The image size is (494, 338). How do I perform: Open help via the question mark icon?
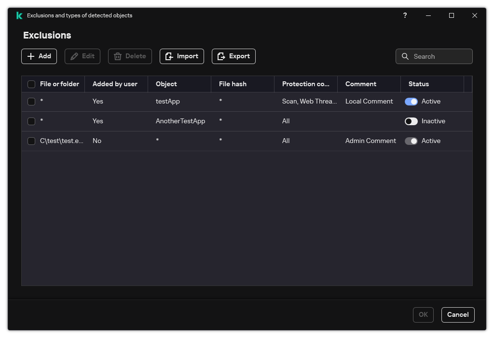(405, 15)
